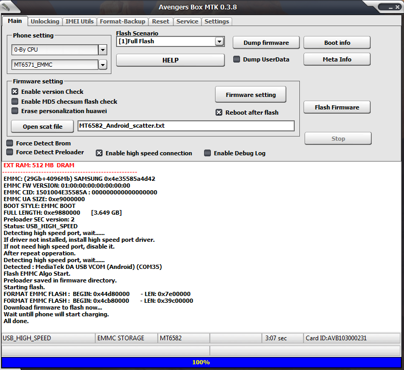Open the IMEI Utils tab
This screenshot has height=370, width=404.
point(79,21)
